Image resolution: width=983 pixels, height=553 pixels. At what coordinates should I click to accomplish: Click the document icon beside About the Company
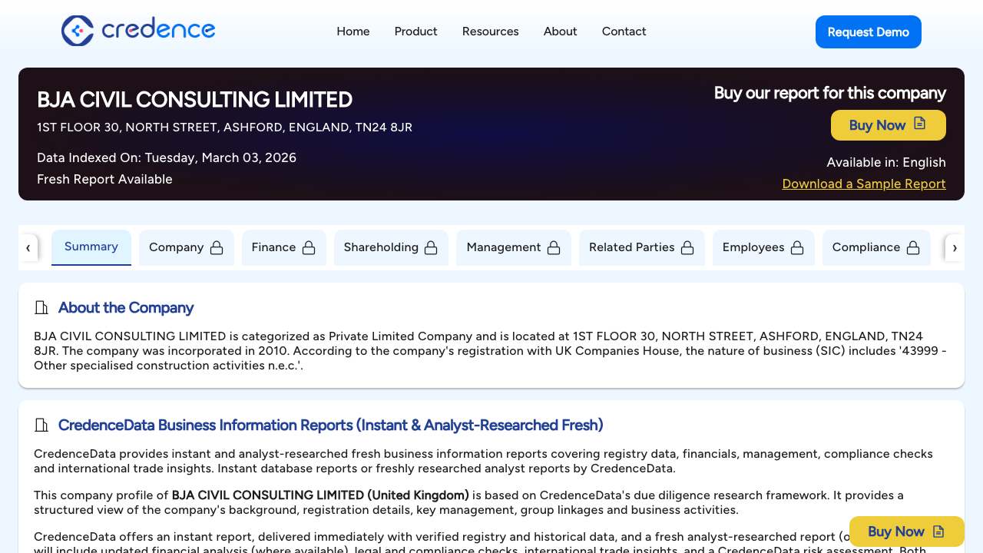(x=41, y=307)
